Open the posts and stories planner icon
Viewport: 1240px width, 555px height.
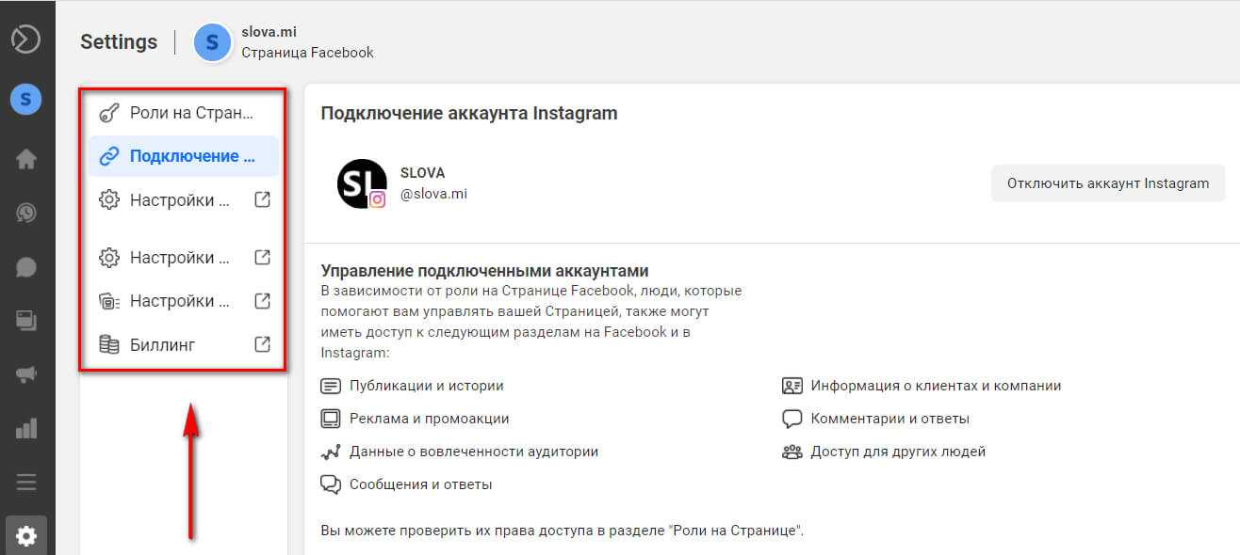coord(26,321)
